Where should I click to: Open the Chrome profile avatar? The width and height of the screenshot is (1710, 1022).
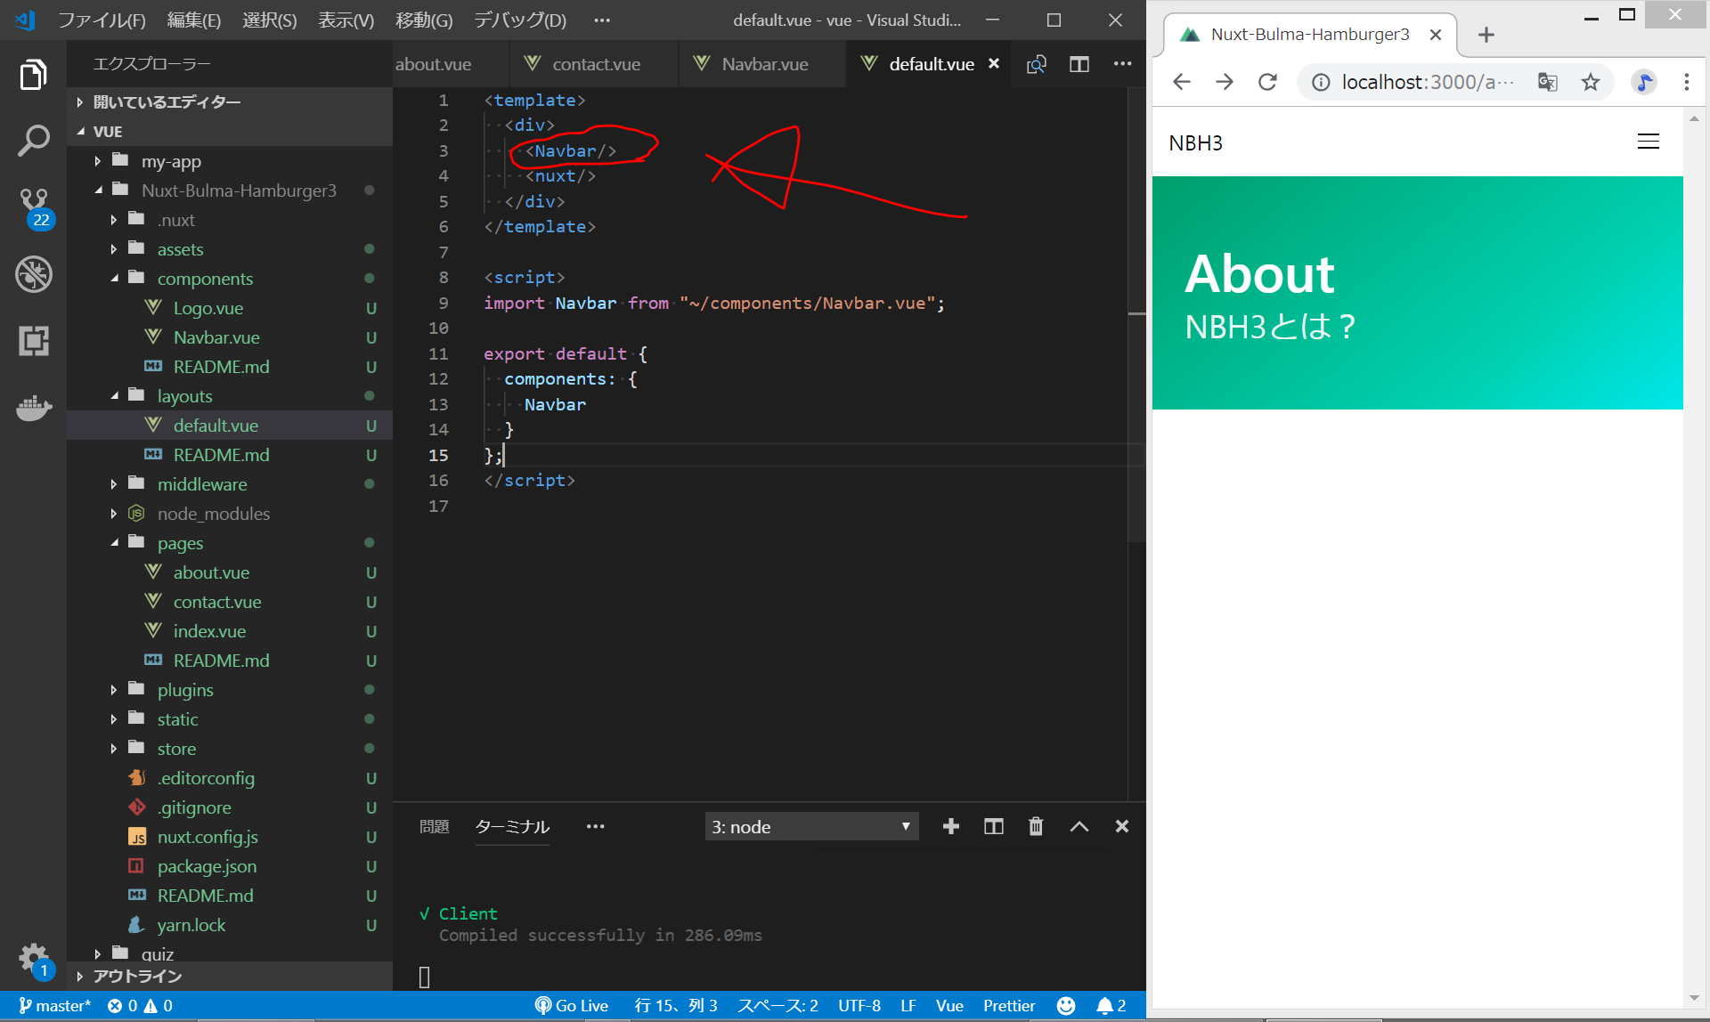tap(1644, 82)
